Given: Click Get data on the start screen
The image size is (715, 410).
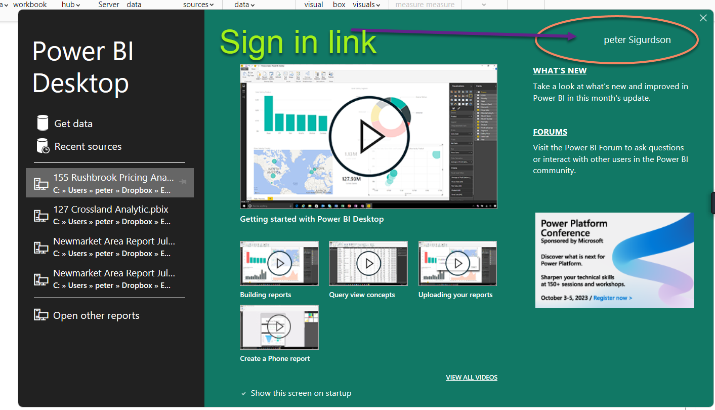Looking at the screenshot, I should pos(65,124).
